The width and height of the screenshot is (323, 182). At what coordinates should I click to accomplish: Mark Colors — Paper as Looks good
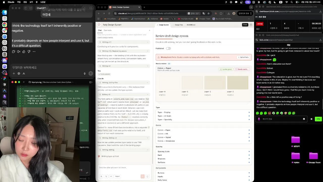226,69
